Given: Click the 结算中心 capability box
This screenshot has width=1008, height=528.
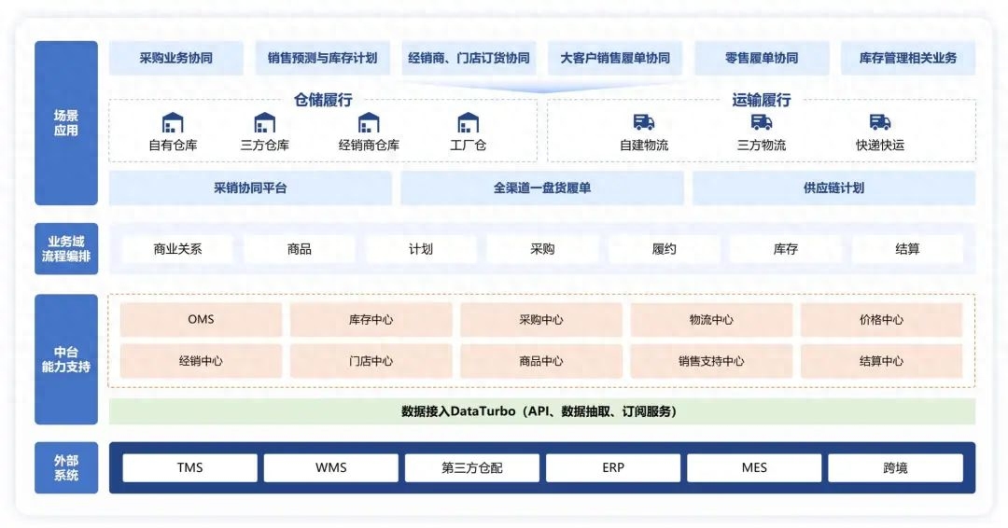Looking at the screenshot, I should click(x=881, y=361).
